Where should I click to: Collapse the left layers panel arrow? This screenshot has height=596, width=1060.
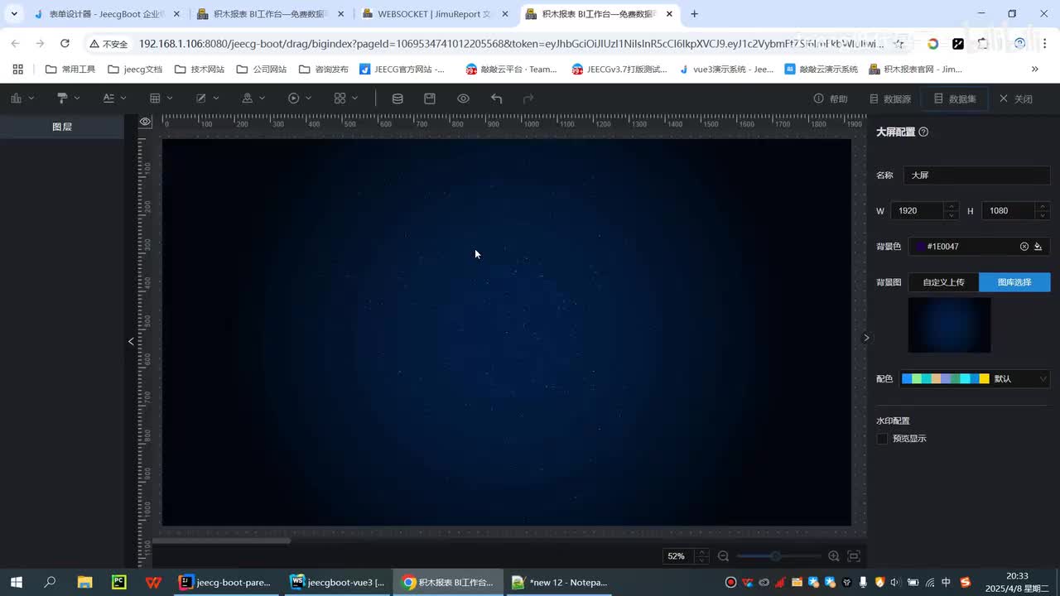tap(131, 341)
